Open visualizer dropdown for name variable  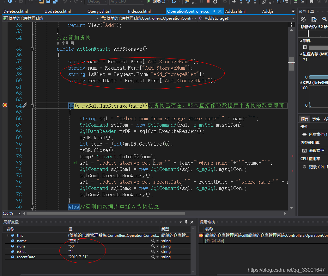click(x=157, y=241)
